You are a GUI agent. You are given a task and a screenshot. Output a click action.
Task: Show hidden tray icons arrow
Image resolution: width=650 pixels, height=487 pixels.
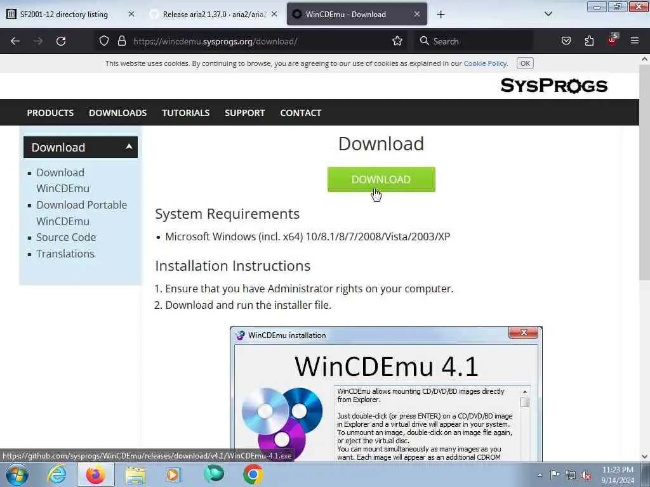[x=540, y=475]
